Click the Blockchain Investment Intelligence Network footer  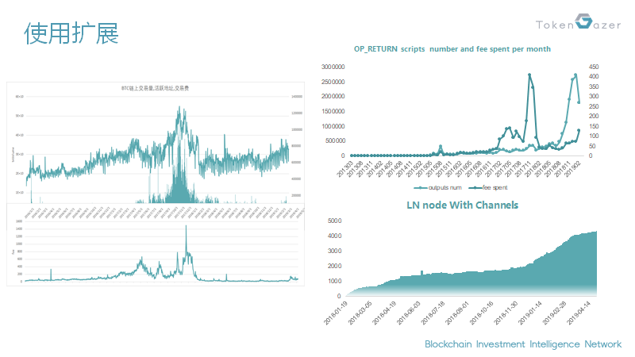(523, 344)
